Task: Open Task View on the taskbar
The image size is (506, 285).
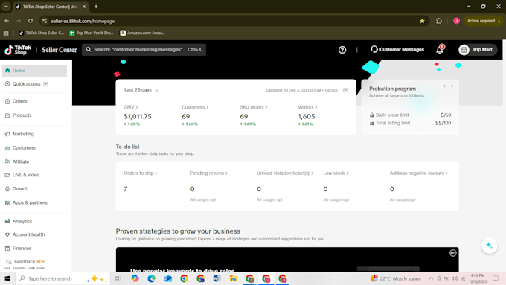Action: point(118,278)
